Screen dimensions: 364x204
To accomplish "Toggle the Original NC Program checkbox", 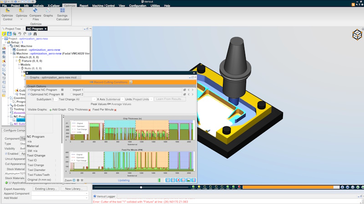I will coord(29,90).
